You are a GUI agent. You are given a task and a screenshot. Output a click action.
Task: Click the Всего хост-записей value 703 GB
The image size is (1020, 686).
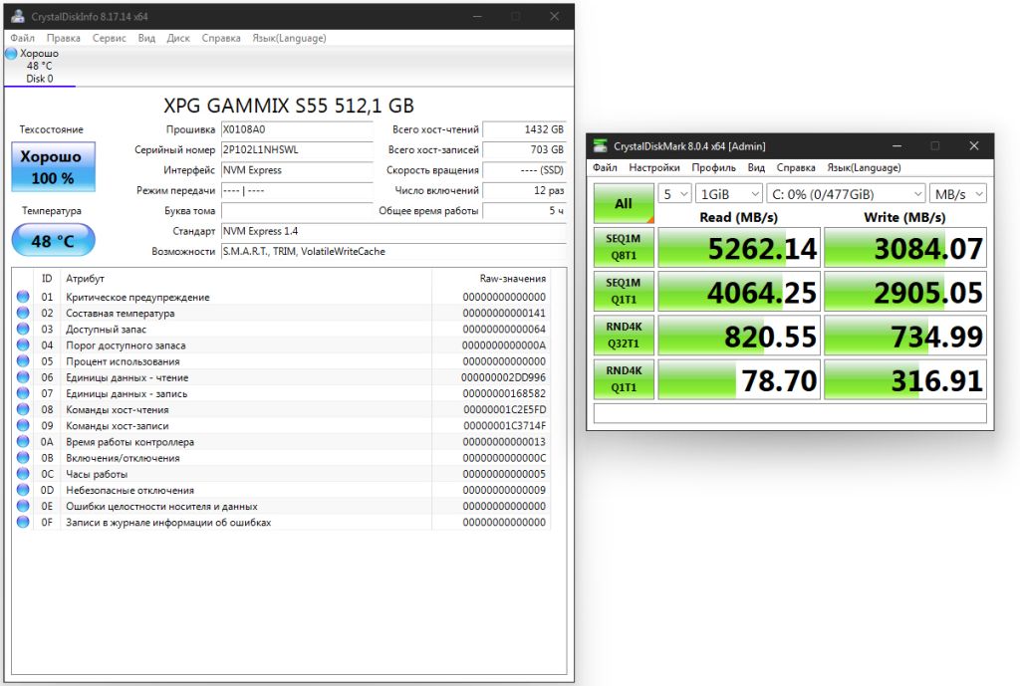[524, 149]
